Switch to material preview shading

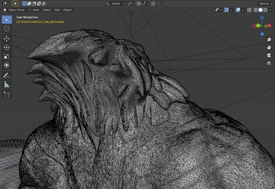click(265, 10)
